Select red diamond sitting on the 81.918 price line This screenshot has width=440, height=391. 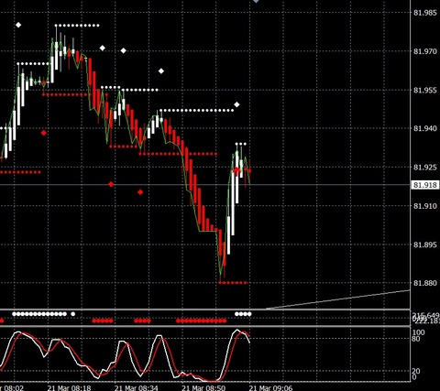(111, 184)
